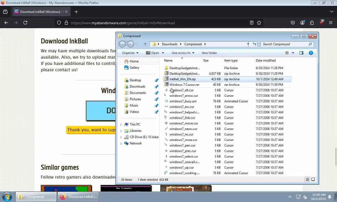This screenshot has width=337, height=202.
Task: Open the Firefox account icon
Action: point(302,23)
